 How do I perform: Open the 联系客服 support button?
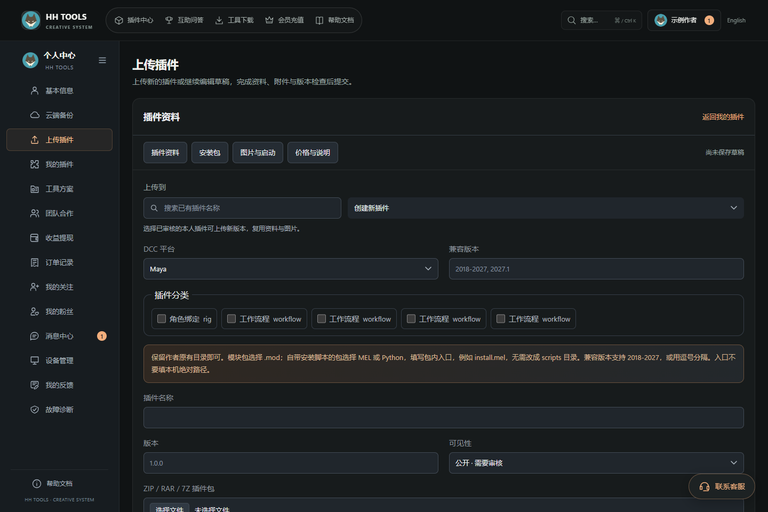click(x=722, y=486)
